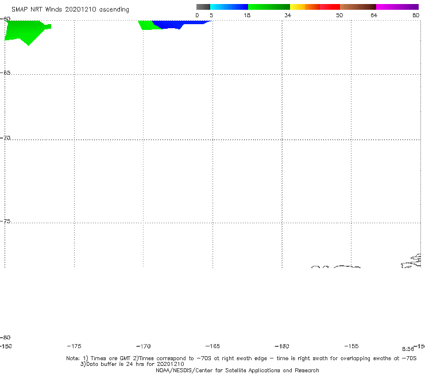
Task: Click the '-175' longitude axis label
Action: pyautogui.click(x=74, y=346)
